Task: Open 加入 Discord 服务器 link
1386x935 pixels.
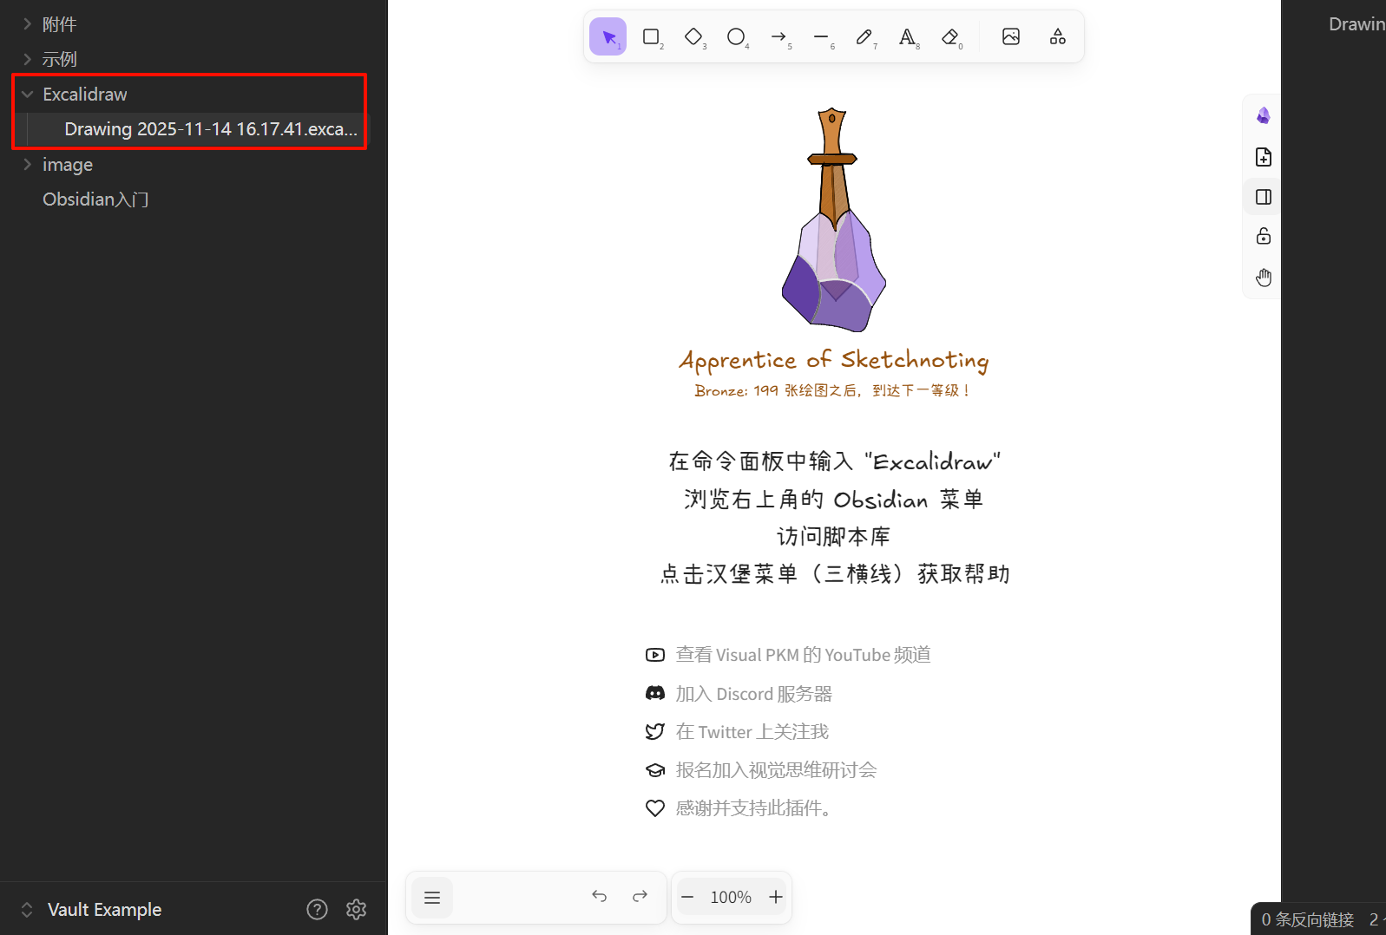Action: [x=739, y=694]
